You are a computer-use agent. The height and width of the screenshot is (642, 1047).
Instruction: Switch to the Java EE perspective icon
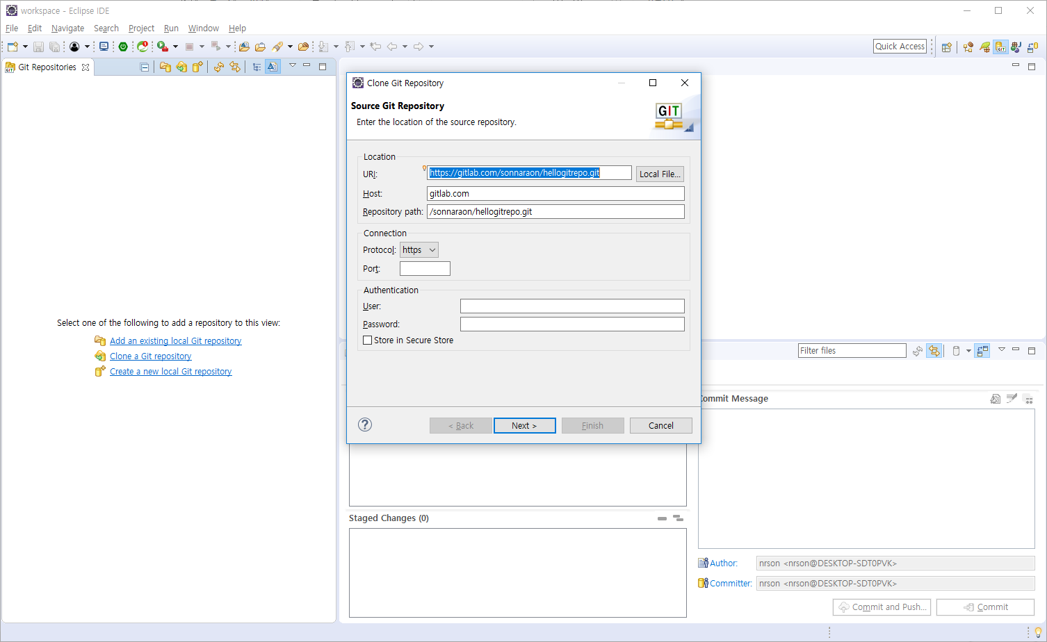tap(968, 47)
